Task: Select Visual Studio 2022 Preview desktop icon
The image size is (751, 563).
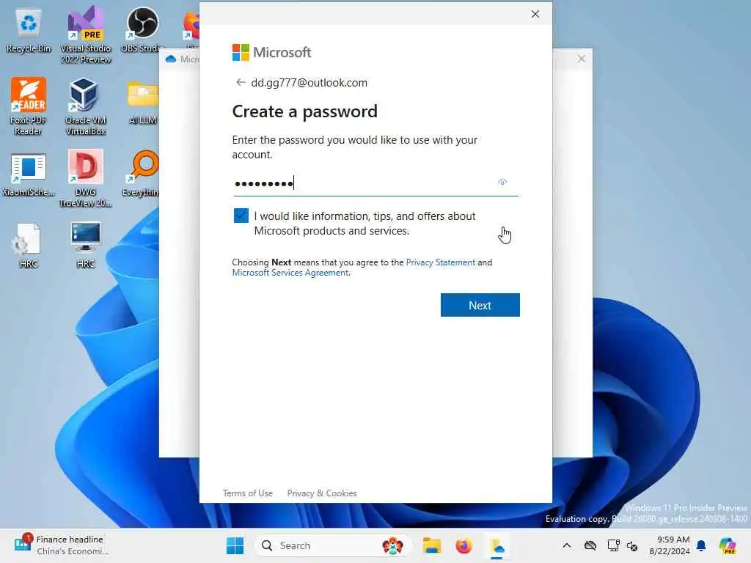Action: click(86, 35)
